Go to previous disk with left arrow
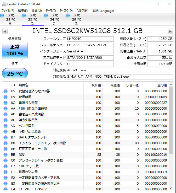This screenshot has height=193, width=176. coord(5,31)
